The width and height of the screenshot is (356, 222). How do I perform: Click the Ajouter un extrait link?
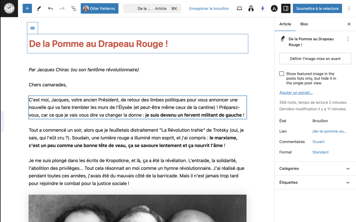(296, 93)
